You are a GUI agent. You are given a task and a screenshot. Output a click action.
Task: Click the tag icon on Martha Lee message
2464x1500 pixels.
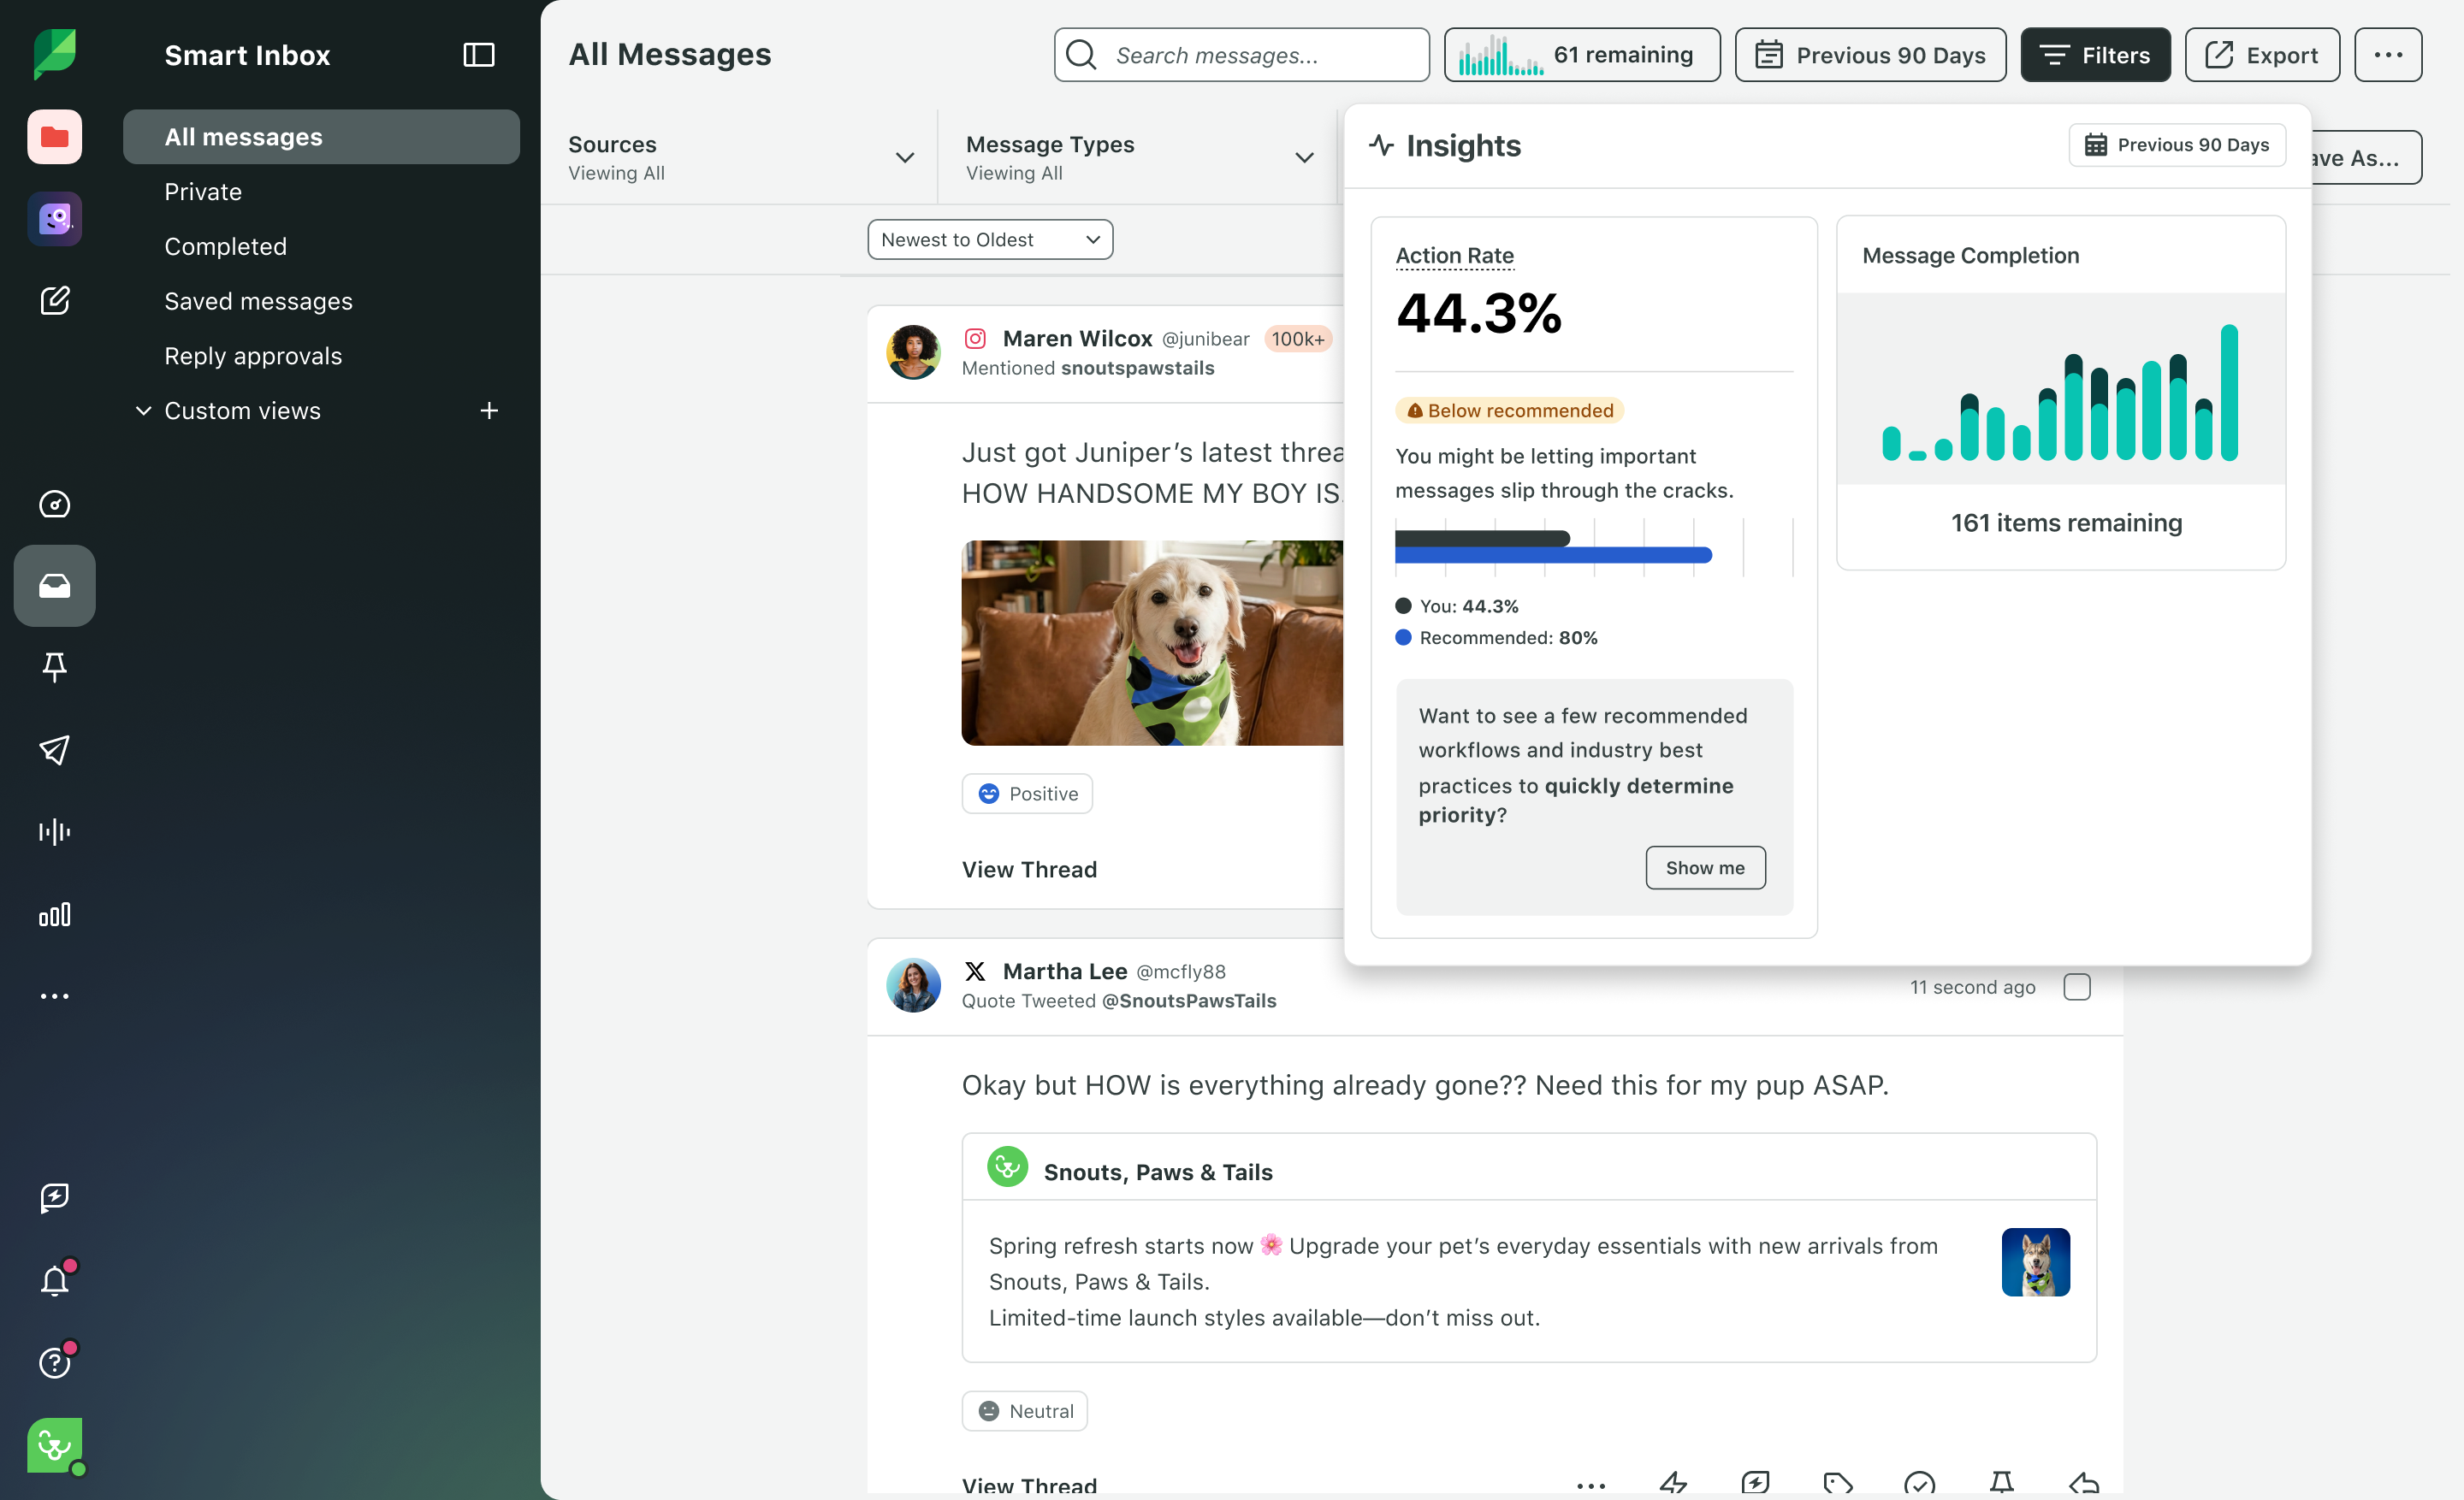pyautogui.click(x=1838, y=1485)
